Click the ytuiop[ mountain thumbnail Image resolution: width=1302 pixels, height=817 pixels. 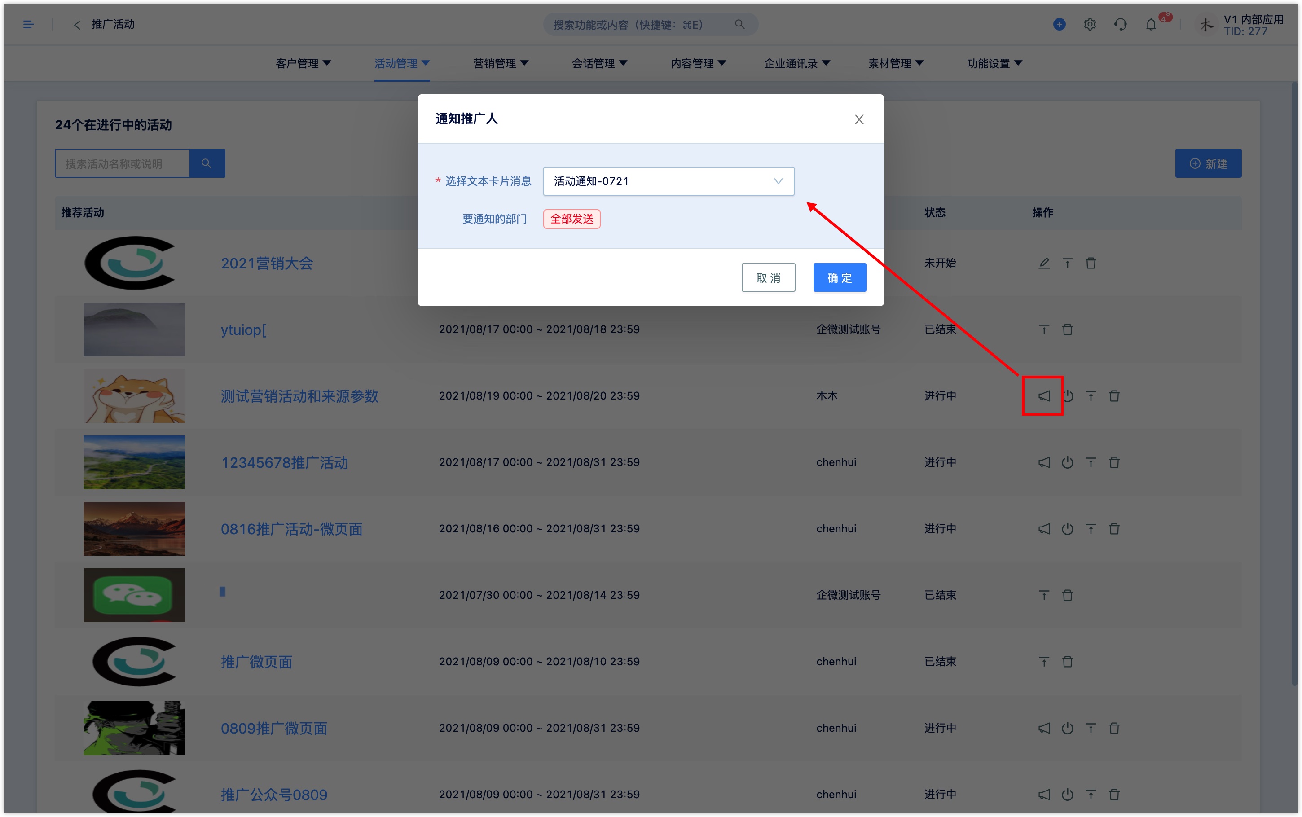[134, 329]
